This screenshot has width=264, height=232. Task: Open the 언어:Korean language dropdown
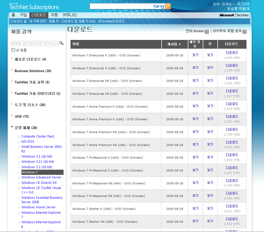(x=207, y=32)
